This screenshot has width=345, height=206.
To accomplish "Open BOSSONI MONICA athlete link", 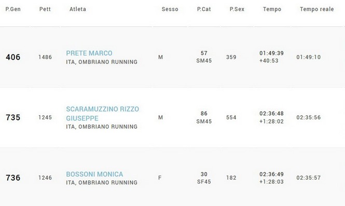I will [x=94, y=174].
